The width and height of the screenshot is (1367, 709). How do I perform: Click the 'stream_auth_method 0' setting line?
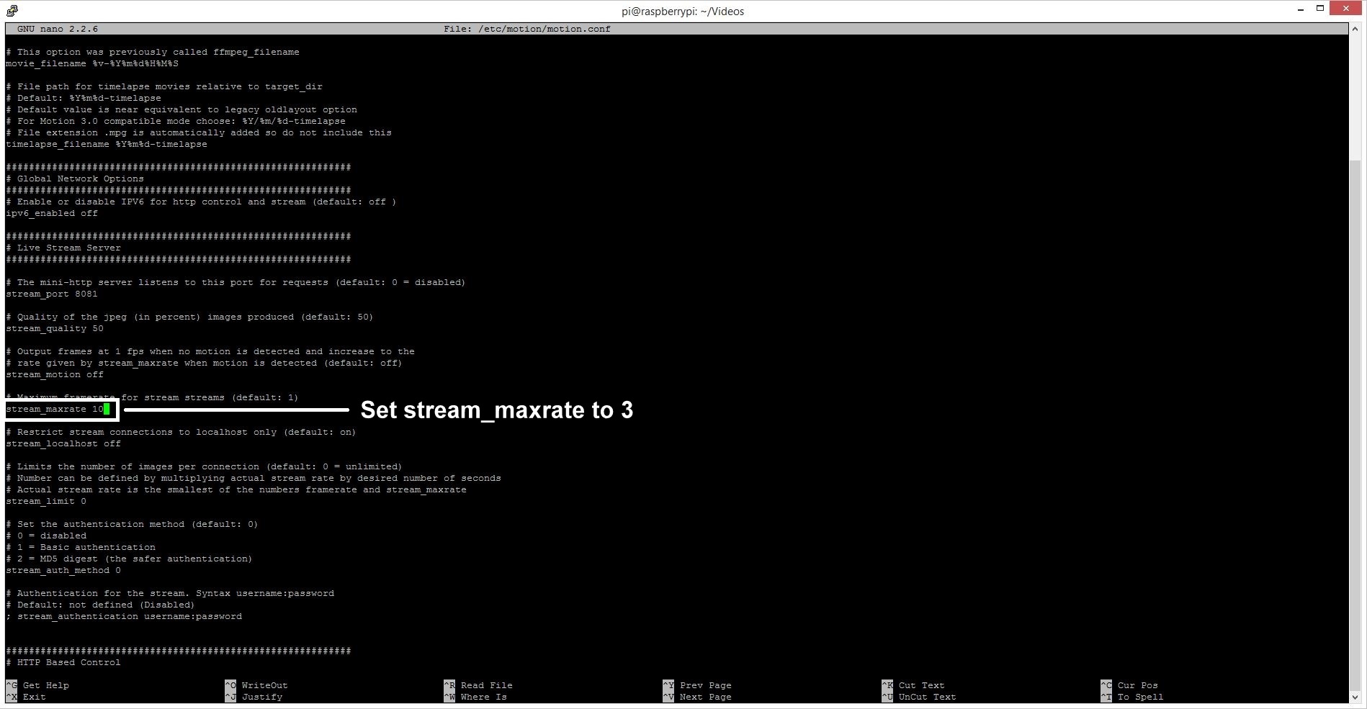[x=63, y=570]
